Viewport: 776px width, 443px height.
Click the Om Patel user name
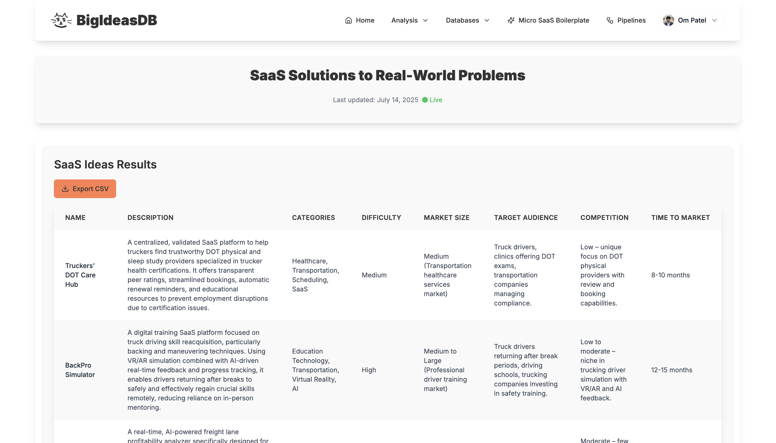[x=692, y=20]
